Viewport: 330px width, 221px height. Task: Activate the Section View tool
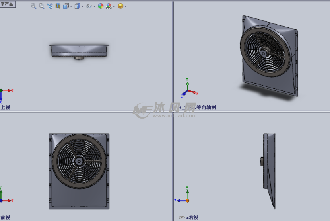pos(58,6)
